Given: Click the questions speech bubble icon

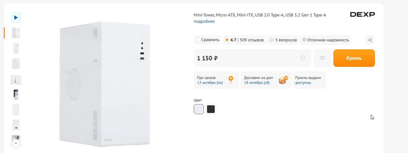Looking at the screenshot, I should 271,40.
